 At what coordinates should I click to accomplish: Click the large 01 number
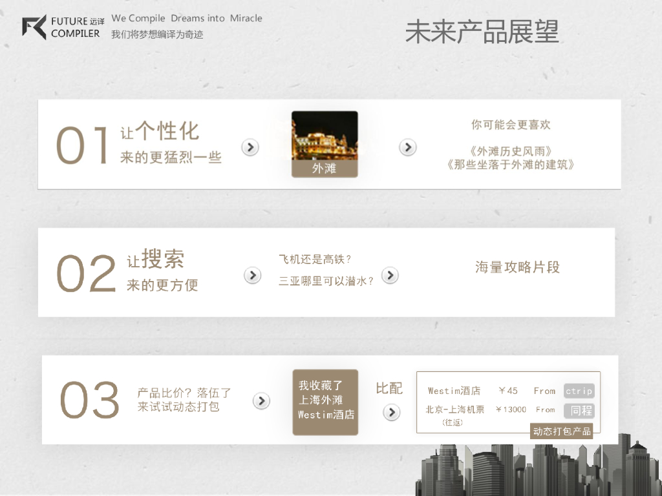click(x=82, y=146)
